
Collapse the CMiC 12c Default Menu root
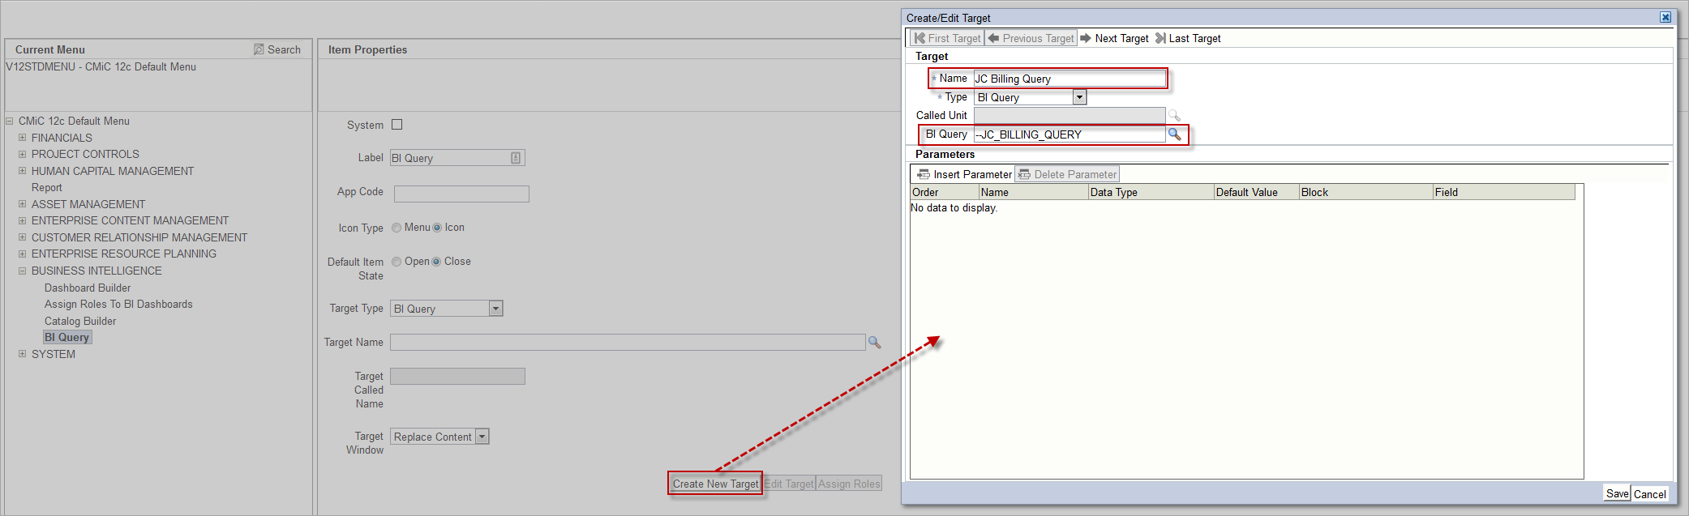(x=10, y=122)
